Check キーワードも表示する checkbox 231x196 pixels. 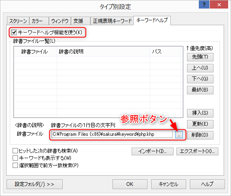[15, 158]
